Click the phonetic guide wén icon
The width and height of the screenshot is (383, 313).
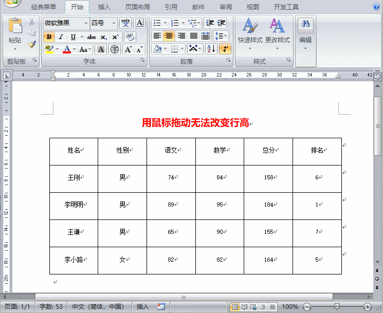125,23
